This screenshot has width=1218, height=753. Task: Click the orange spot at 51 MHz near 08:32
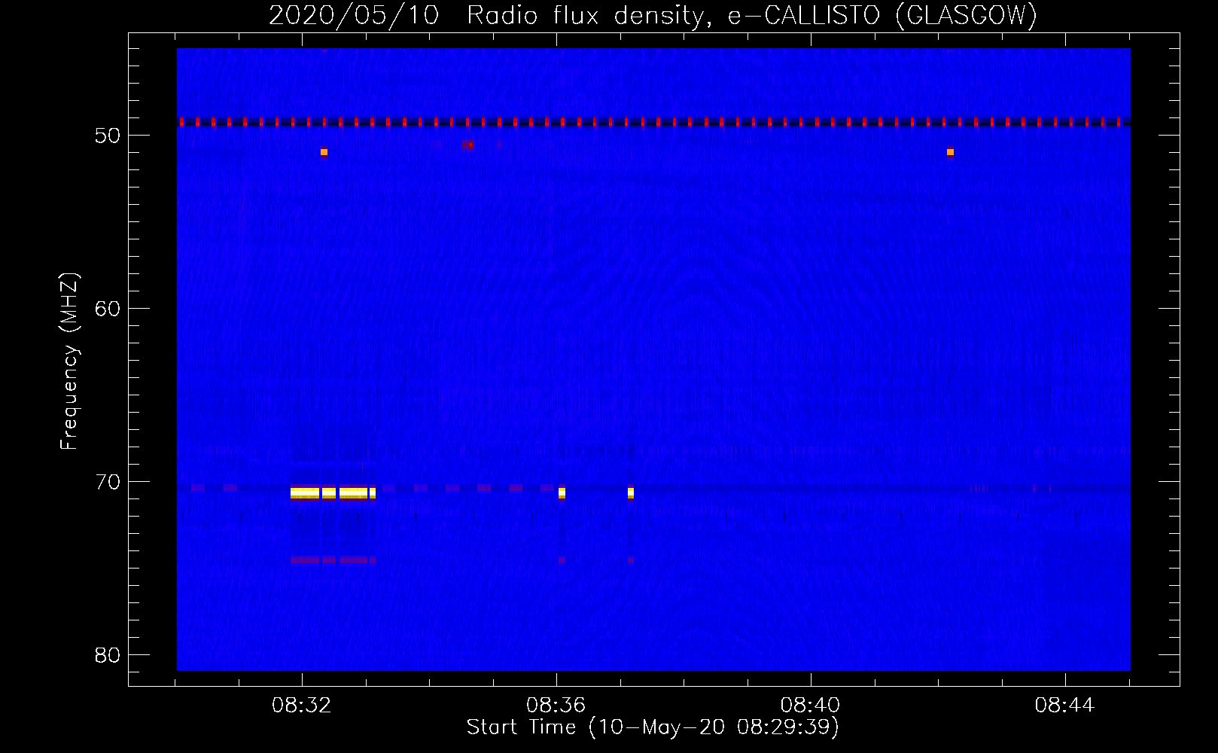click(x=324, y=152)
